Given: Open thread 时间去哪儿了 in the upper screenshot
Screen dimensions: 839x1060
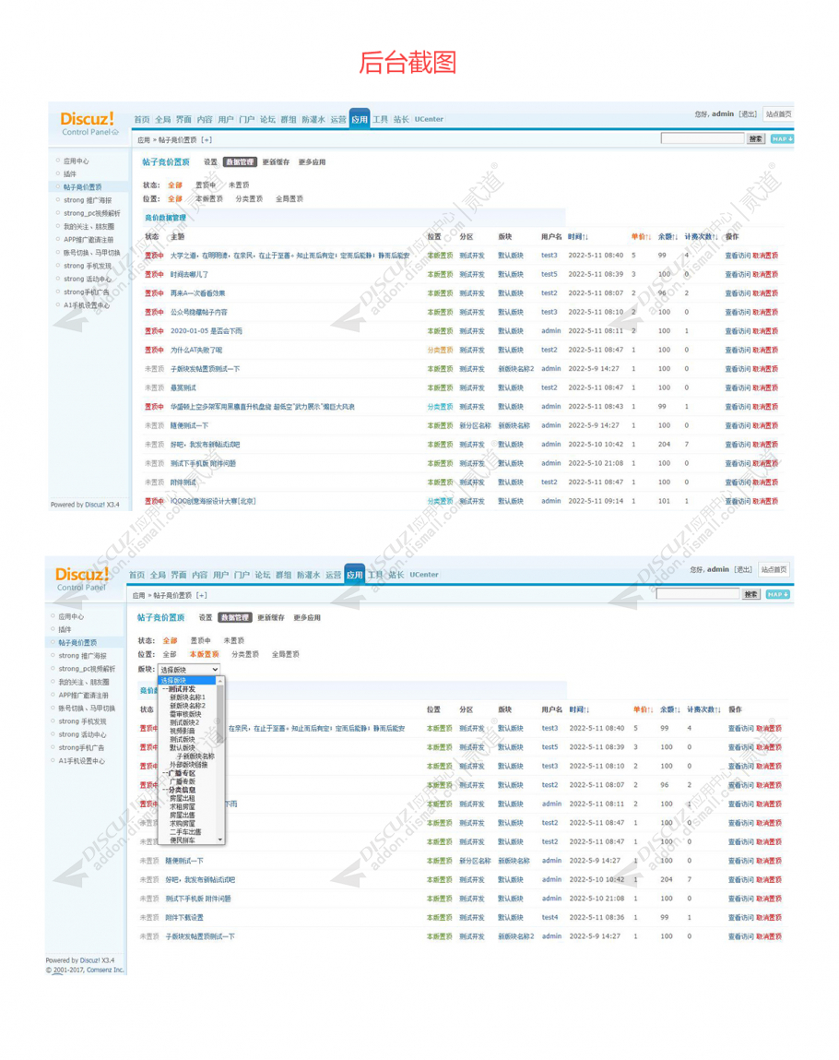Looking at the screenshot, I should [x=189, y=275].
